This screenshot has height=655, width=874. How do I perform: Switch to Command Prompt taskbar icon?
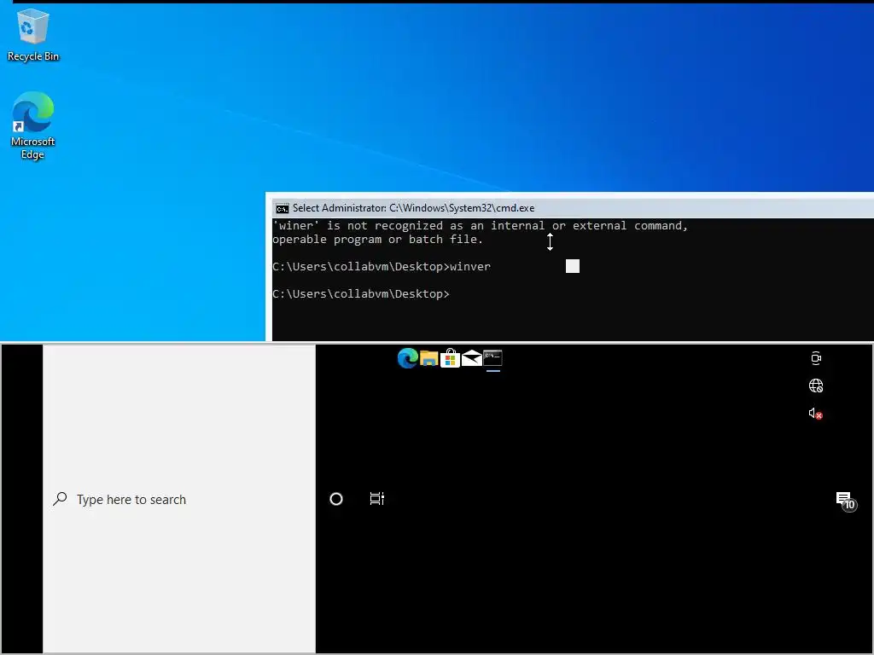coord(492,358)
